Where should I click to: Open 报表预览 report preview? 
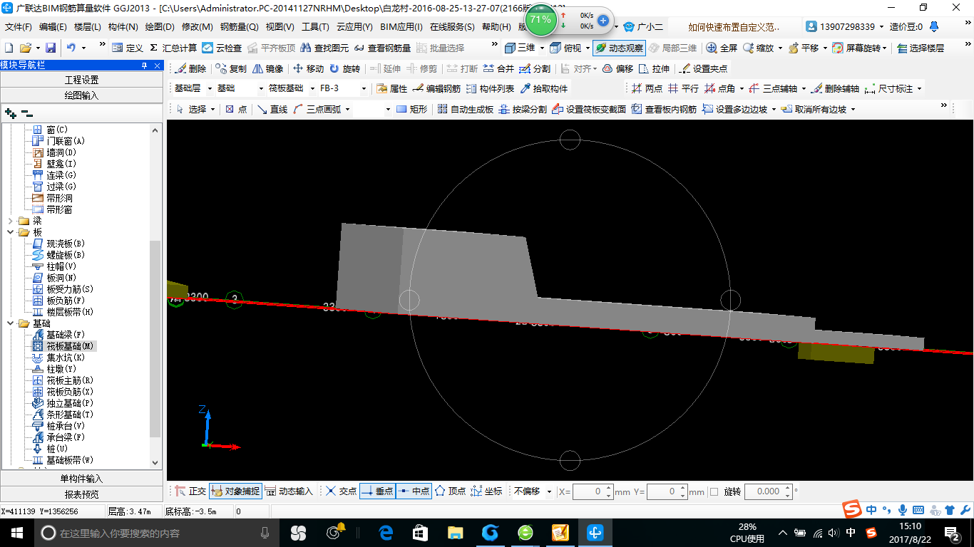coord(81,494)
